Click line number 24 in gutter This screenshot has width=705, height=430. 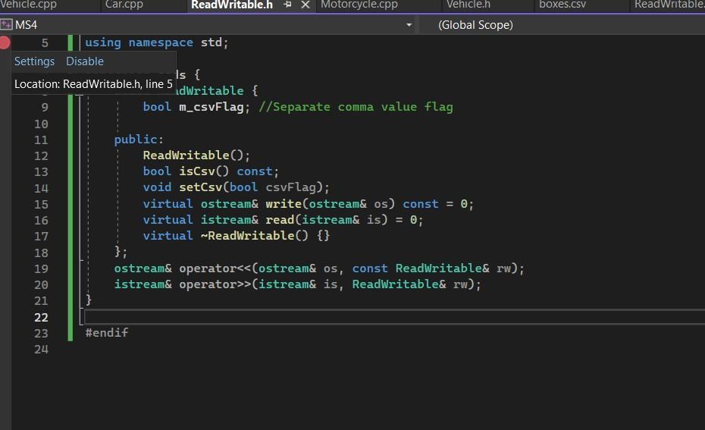[x=41, y=350]
